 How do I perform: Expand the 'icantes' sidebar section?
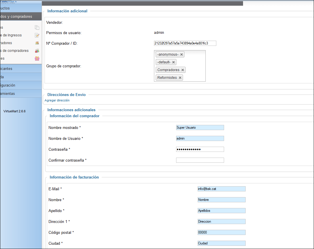[x=21, y=69]
